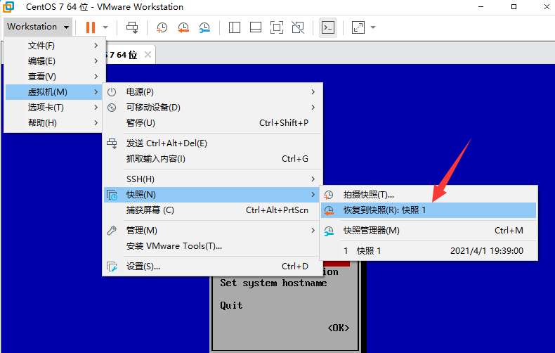
Task: Click the snapshot icon beside 快照(N)
Action: (x=112, y=195)
